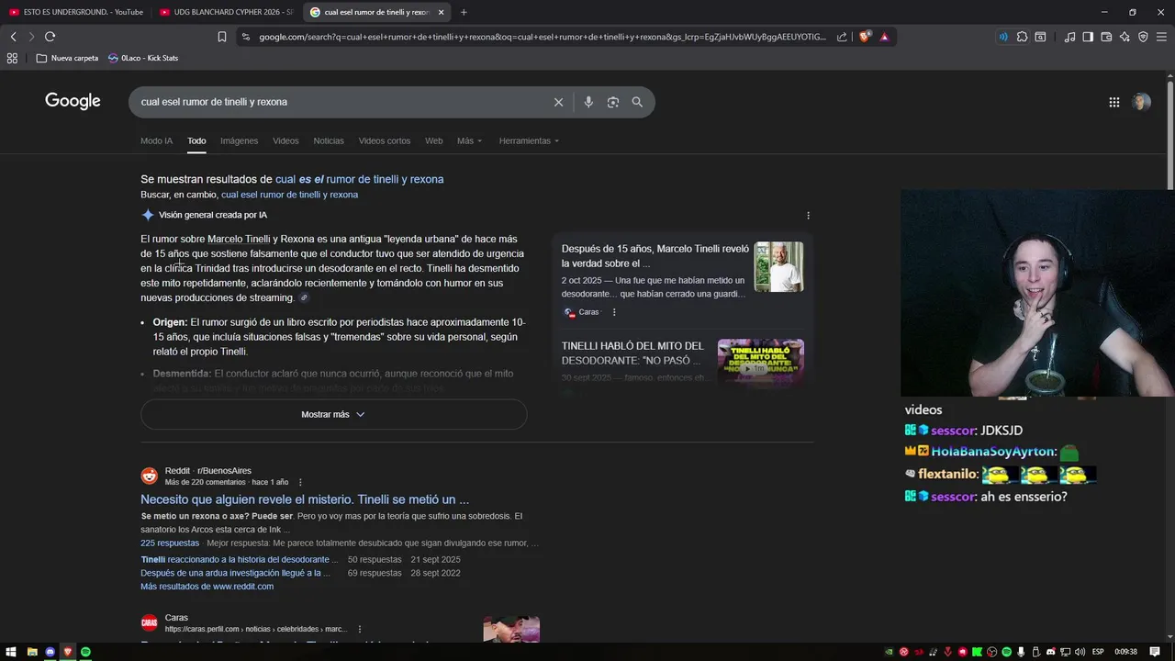Open the Brave Wallet icon
The image size is (1175, 661).
tap(1106, 37)
